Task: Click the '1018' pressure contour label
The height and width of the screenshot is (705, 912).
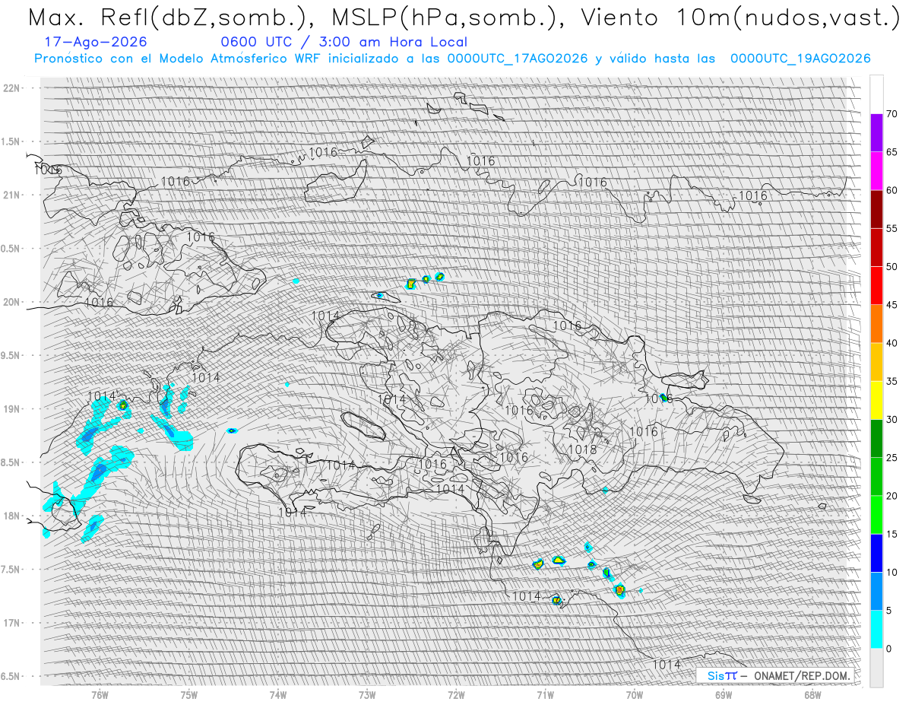Action: [582, 449]
